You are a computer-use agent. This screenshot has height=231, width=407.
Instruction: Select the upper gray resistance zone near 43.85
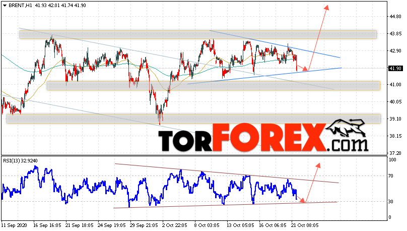pyautogui.click(x=198, y=35)
